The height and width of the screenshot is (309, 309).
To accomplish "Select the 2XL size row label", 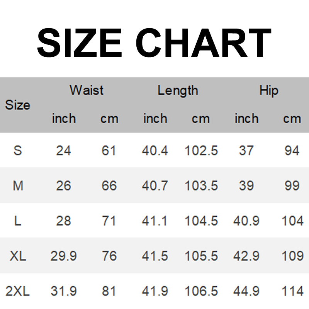I will tap(18, 291).
